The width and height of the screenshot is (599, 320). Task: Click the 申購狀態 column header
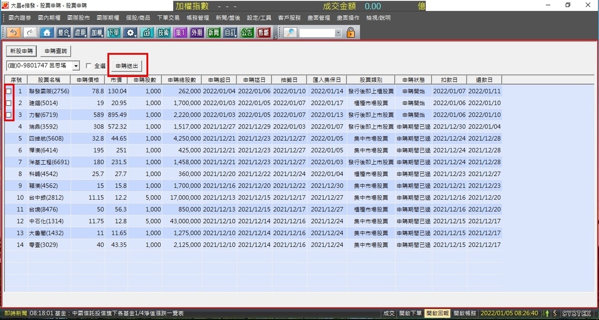click(x=414, y=80)
